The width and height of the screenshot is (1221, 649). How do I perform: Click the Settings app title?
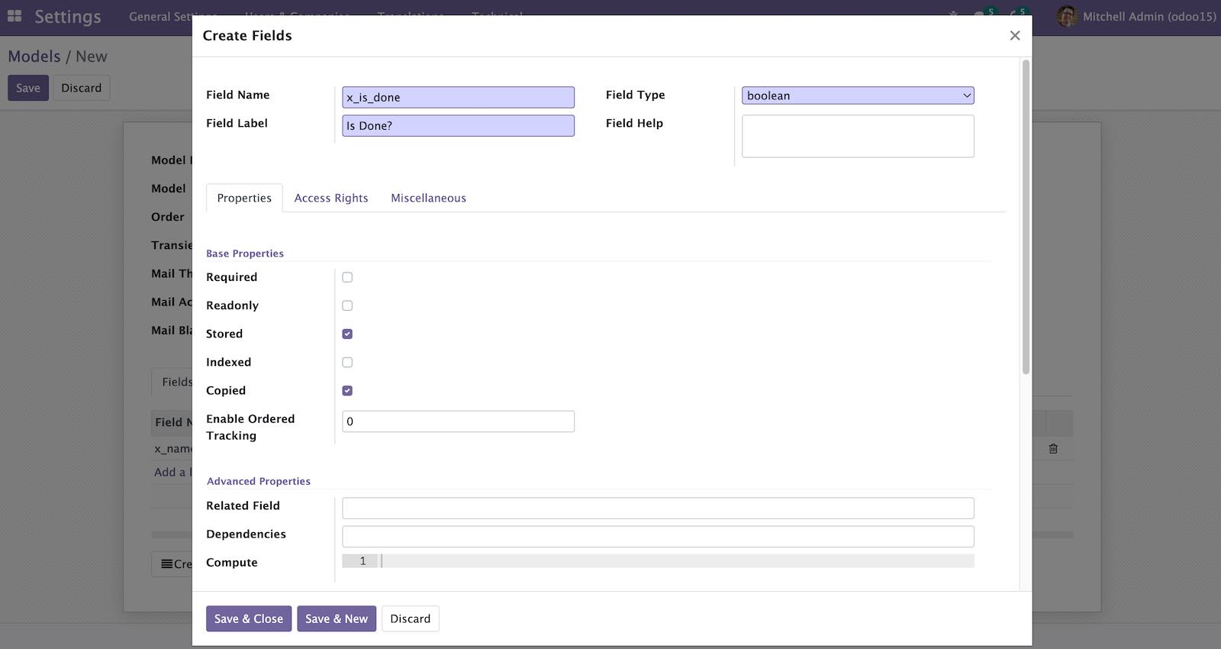click(68, 17)
